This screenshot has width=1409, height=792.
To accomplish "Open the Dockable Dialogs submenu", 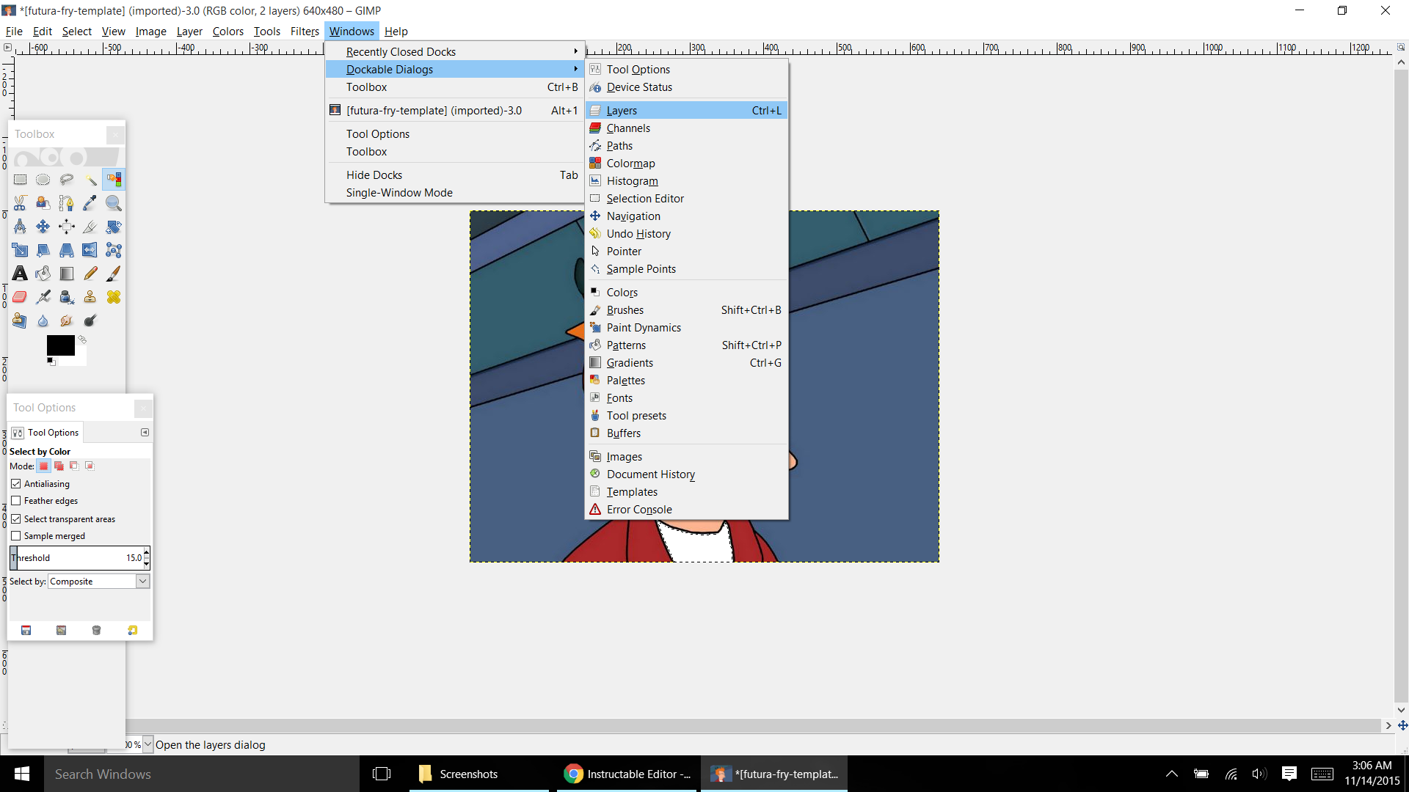I will click(390, 69).
